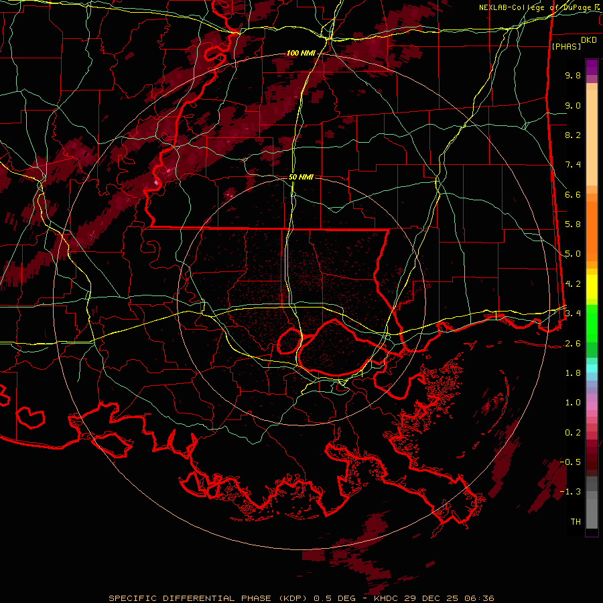The height and width of the screenshot is (603, 603).
Task: Click the "5.0" value on the color scale
Action: (x=573, y=254)
